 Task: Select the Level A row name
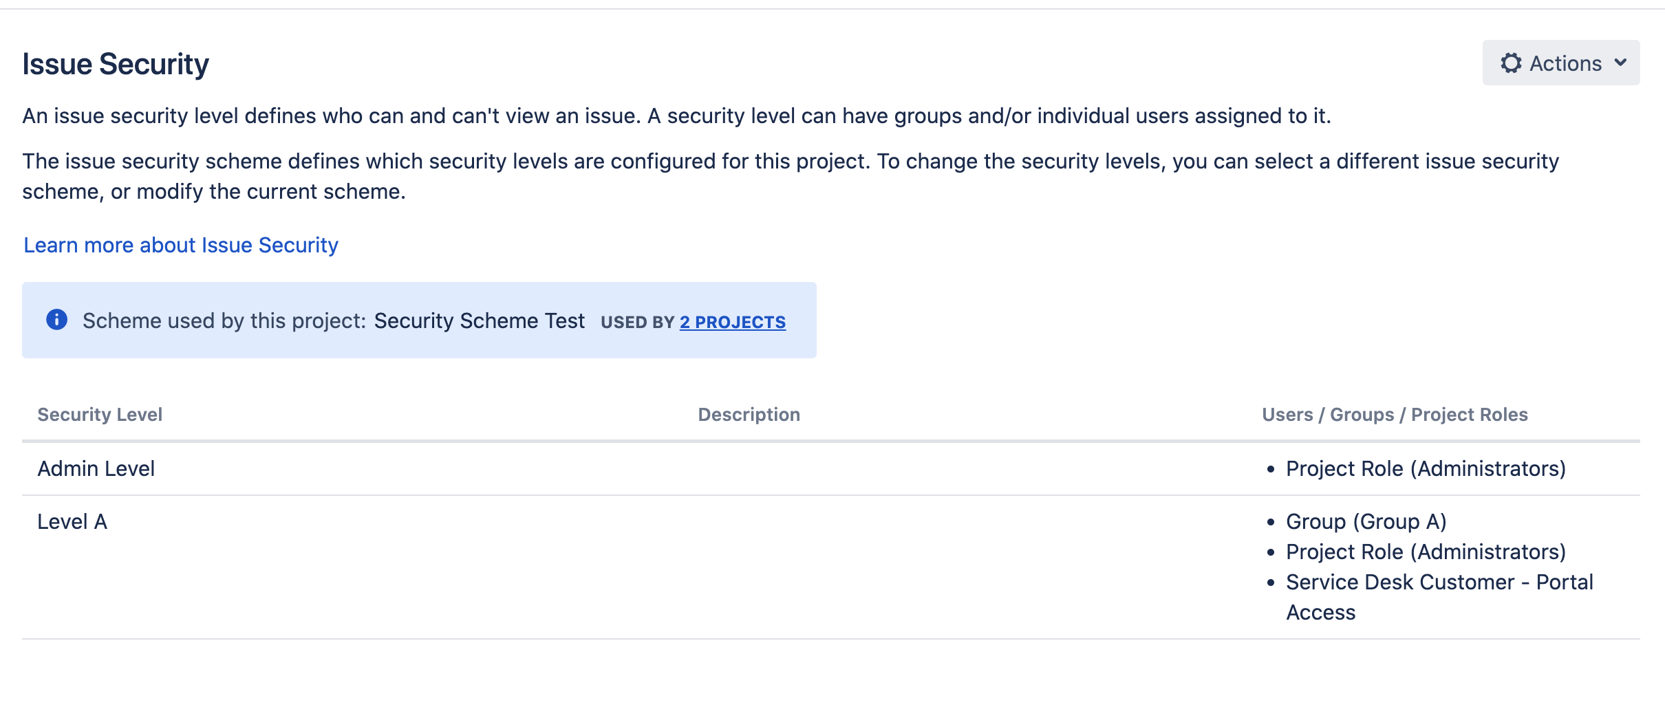(x=72, y=522)
